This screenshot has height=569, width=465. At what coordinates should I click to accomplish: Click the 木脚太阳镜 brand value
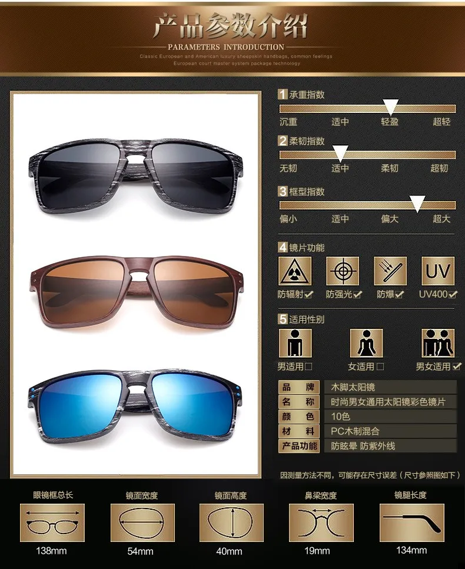(353, 387)
